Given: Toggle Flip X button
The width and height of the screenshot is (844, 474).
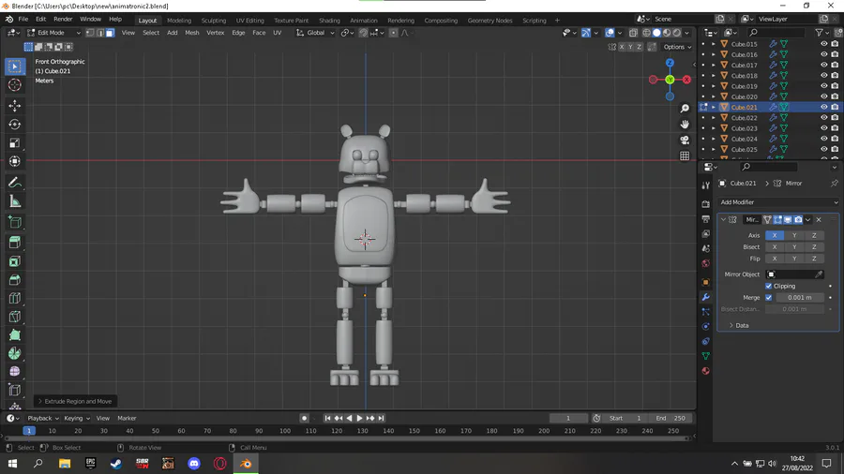Looking at the screenshot, I should pos(775,259).
